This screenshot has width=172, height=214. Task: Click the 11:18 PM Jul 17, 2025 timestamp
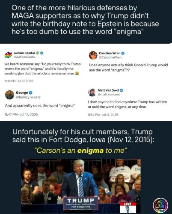coord(19,81)
